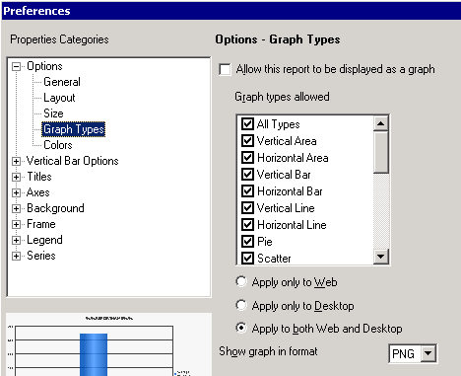
Task: Expand the Legend tree node
Action: (x=16, y=240)
